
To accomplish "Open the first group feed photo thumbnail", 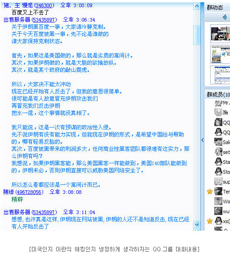I will [x=220, y=34].
